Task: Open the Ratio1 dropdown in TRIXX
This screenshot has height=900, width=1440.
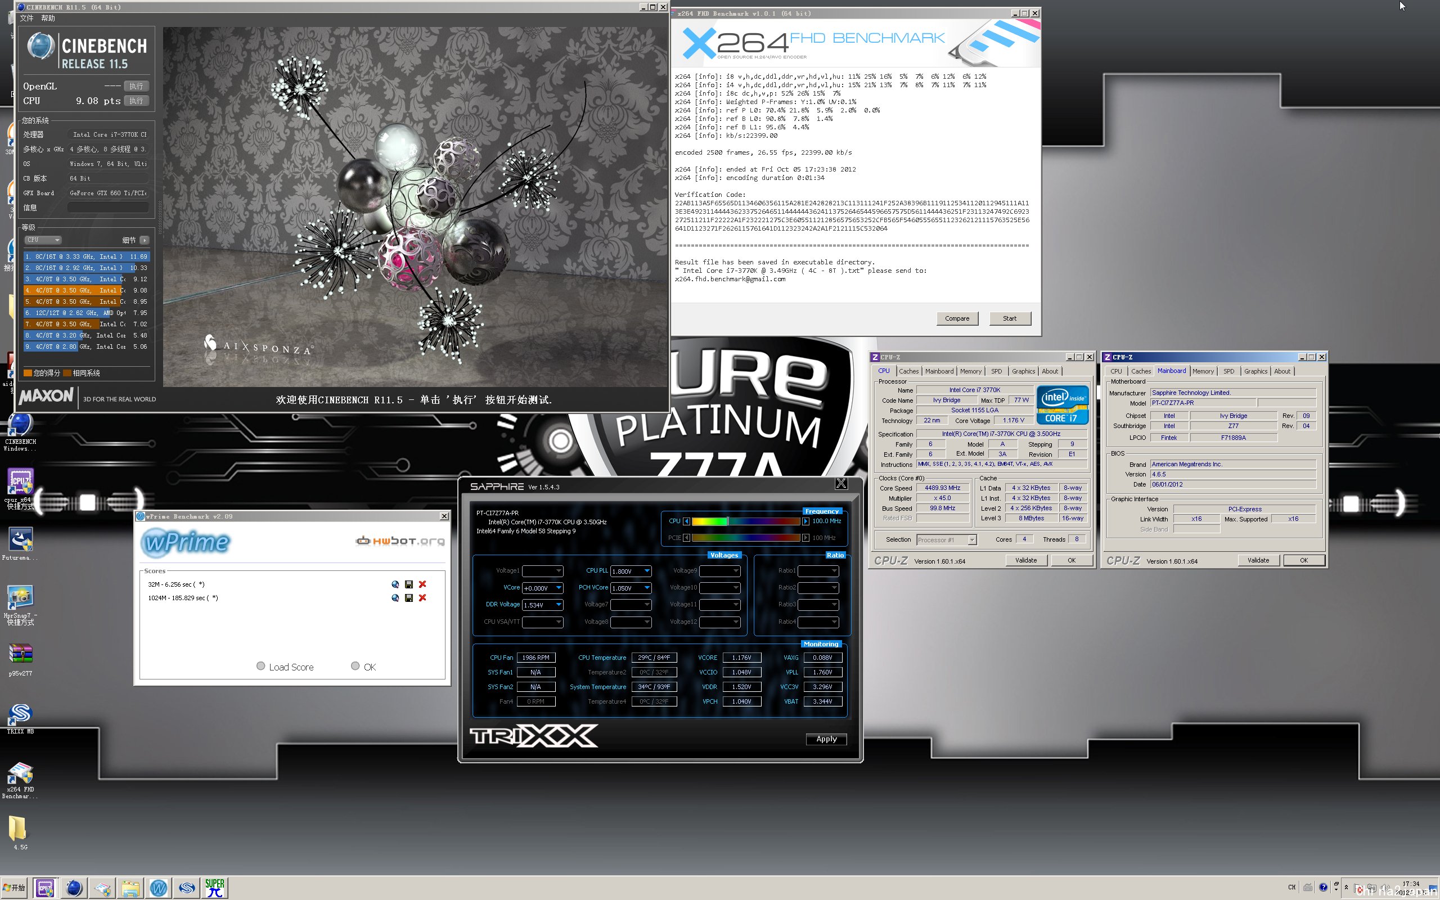Action: [818, 571]
